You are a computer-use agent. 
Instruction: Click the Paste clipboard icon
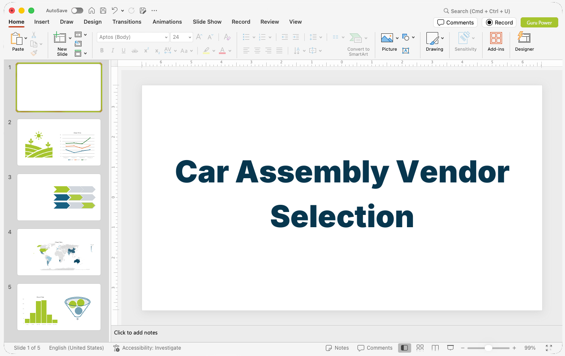tap(16, 39)
